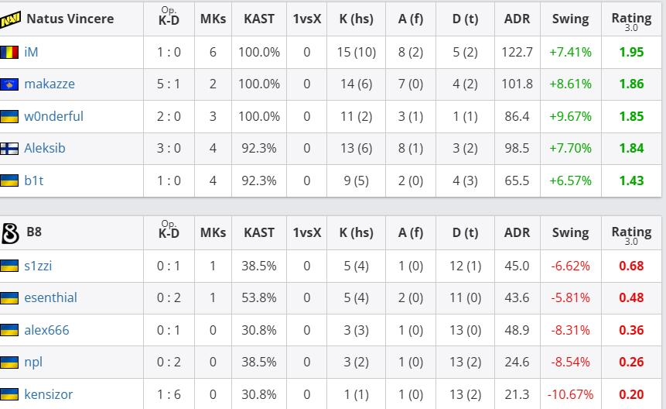Sort Natus Vincere table by ADR column
Viewport: 666px width, 409px height.
[x=517, y=19]
